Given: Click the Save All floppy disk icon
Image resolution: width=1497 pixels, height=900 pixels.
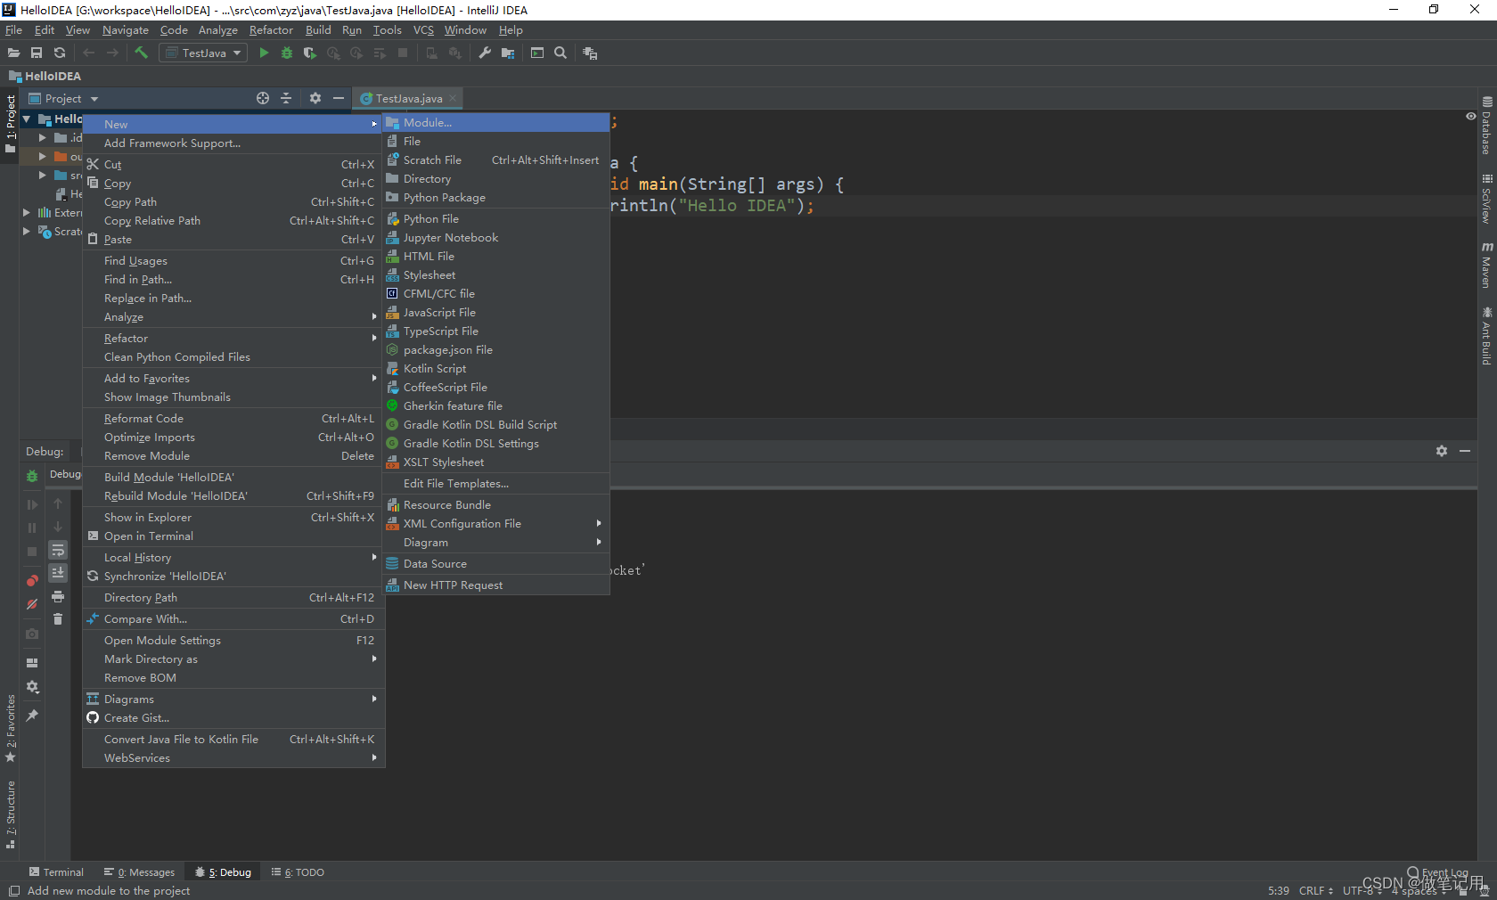Looking at the screenshot, I should pyautogui.click(x=37, y=53).
